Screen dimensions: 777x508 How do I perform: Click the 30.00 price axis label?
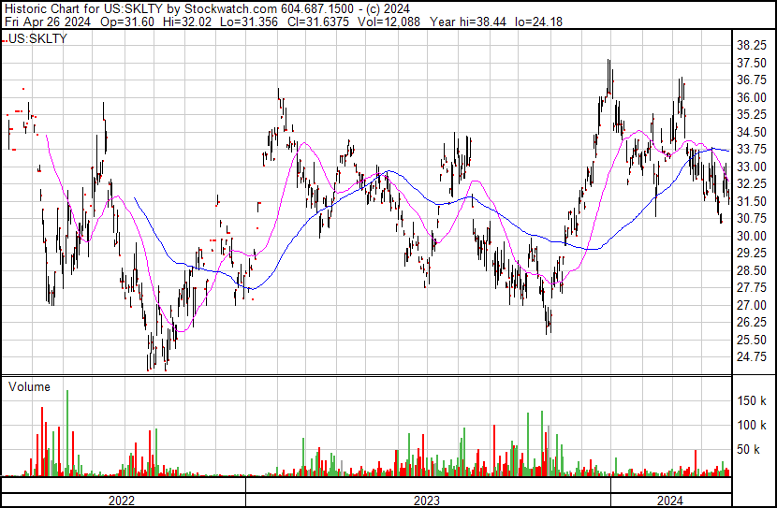point(752,236)
